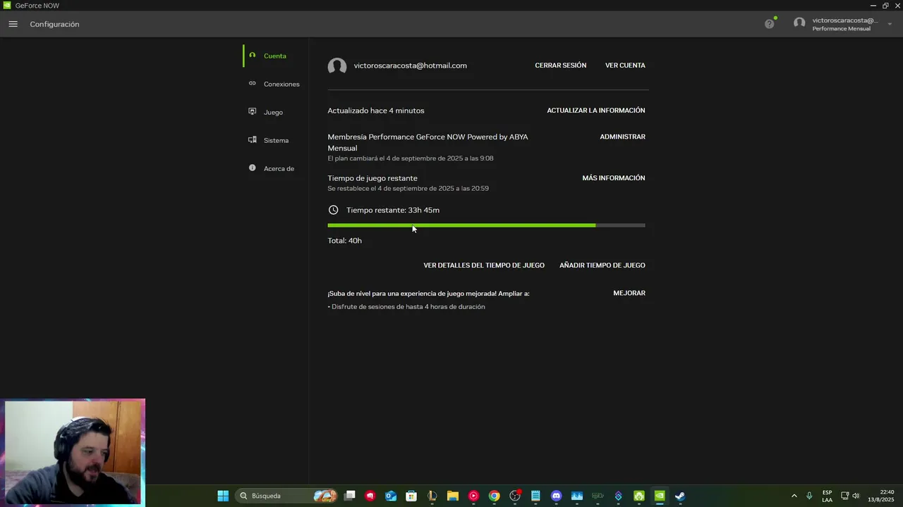Viewport: 903px width, 507px height.
Task: Click the Cuenta headset icon in sidebar
Action: pyautogui.click(x=253, y=55)
